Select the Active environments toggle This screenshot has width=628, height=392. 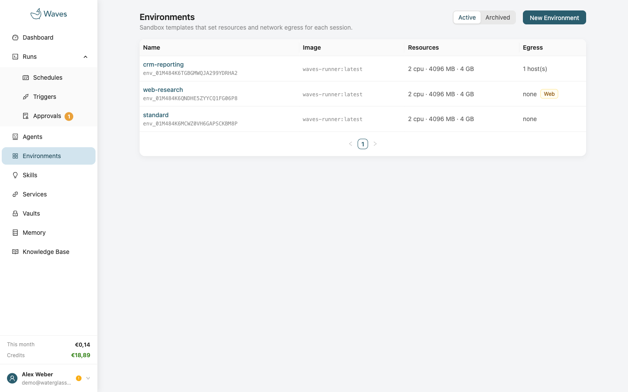click(x=467, y=17)
